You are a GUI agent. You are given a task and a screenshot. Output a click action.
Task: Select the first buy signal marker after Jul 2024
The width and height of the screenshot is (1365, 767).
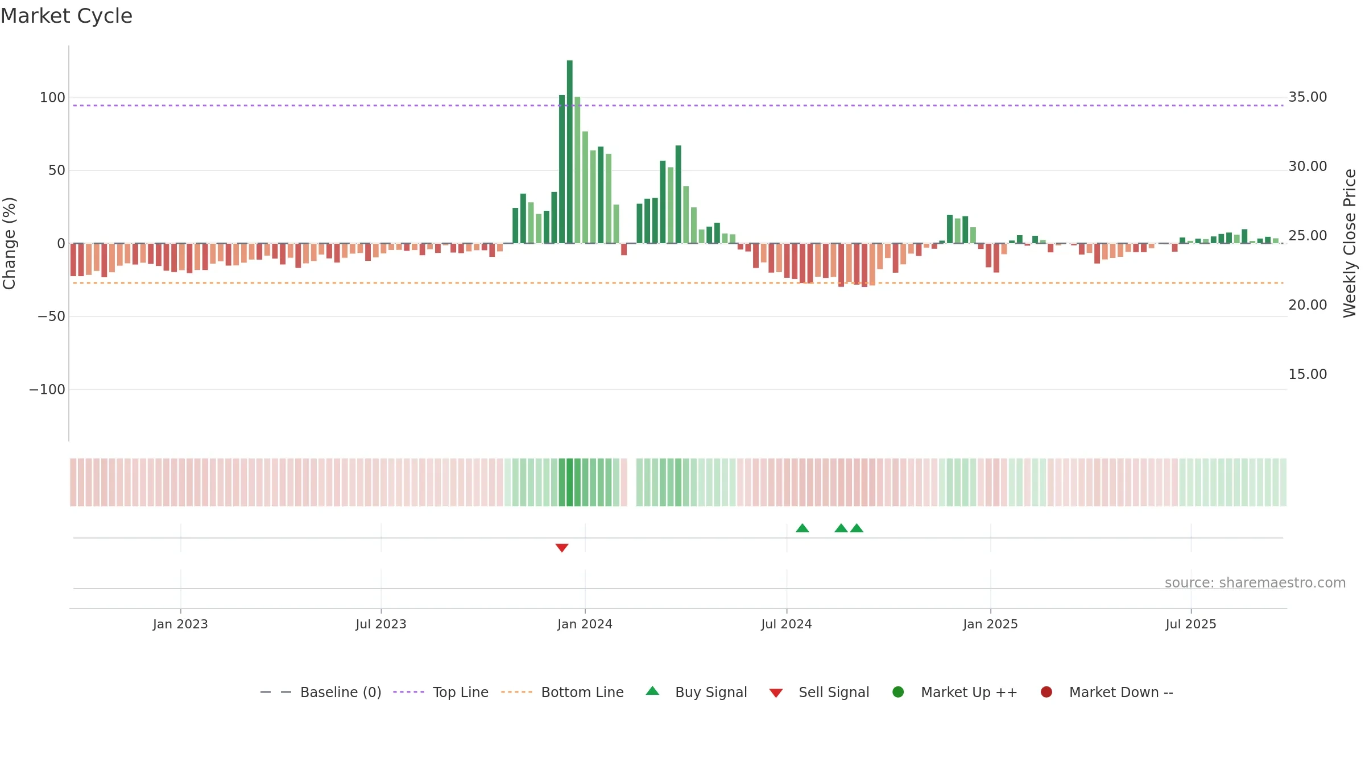(x=802, y=528)
